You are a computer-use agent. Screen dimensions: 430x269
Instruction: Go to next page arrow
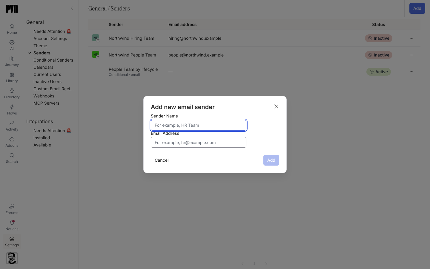point(266,264)
